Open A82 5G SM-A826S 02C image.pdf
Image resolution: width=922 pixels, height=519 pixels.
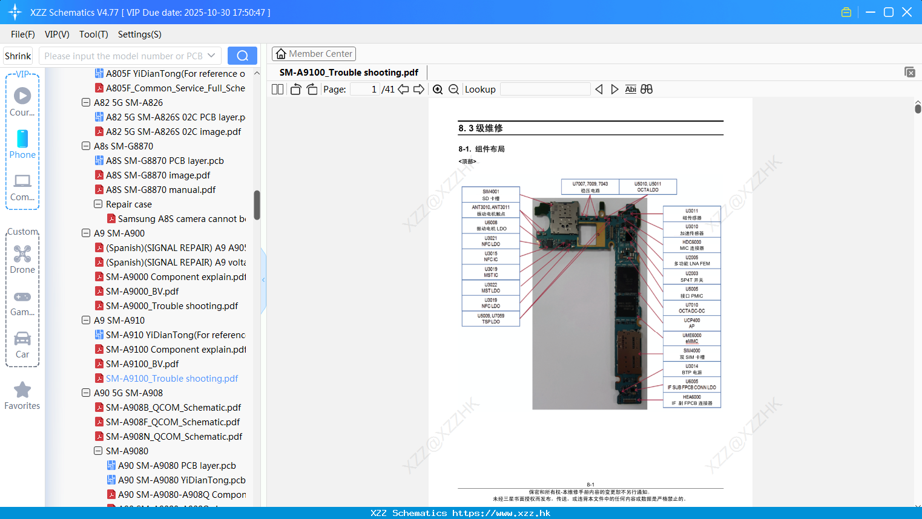[x=168, y=131]
